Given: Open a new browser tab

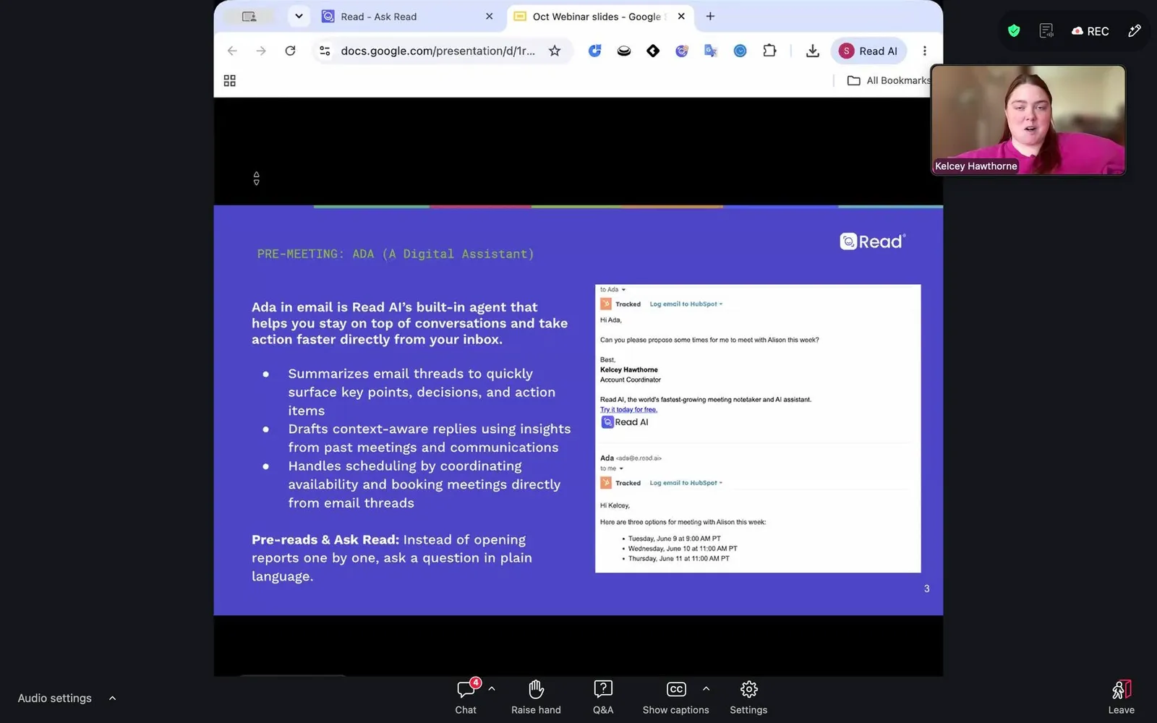Looking at the screenshot, I should click(x=710, y=17).
